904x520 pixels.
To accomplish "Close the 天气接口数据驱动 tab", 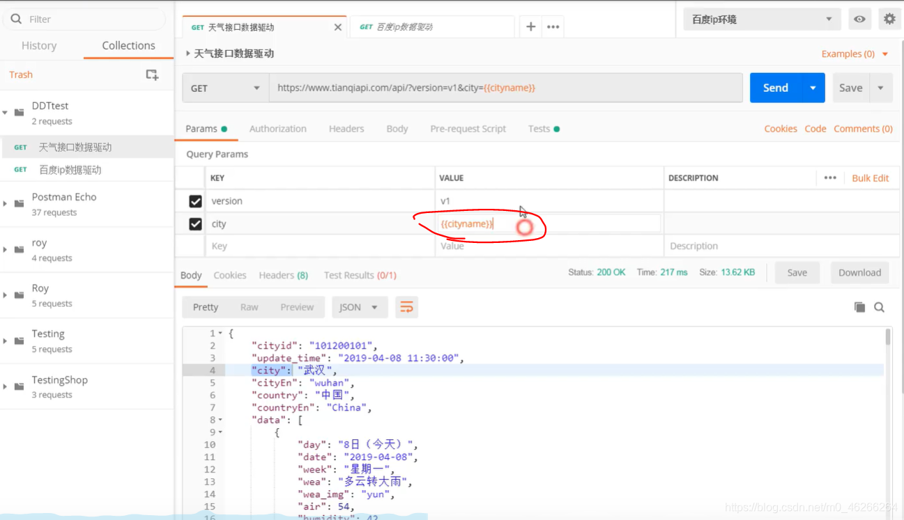I will (338, 27).
